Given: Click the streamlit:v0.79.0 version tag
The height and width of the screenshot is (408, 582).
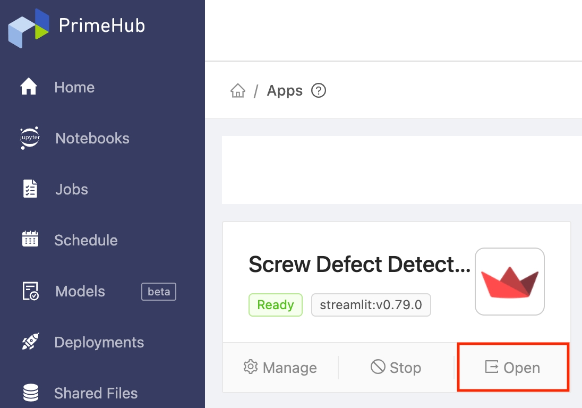Looking at the screenshot, I should 371,305.
